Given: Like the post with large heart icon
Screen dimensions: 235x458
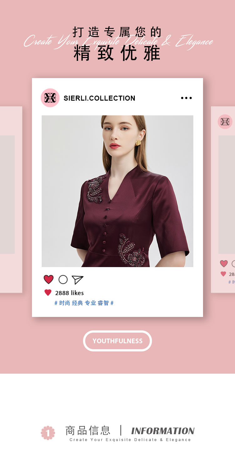Looking at the screenshot, I should (x=49, y=279).
